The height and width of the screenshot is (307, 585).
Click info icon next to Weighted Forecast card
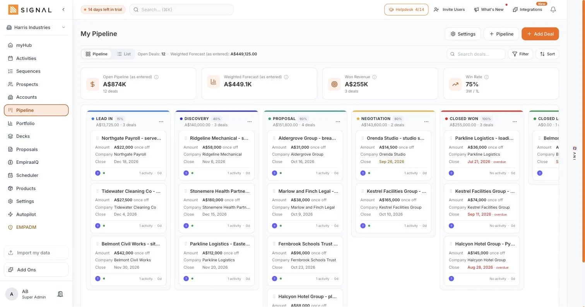286,77
